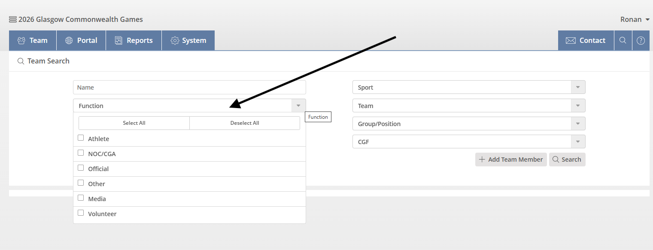Click into the Name input field
Viewport: 653px width, 250px height.
point(189,87)
